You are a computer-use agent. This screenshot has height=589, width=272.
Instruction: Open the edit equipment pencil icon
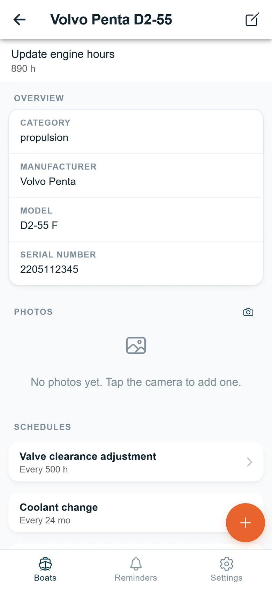[x=252, y=20]
